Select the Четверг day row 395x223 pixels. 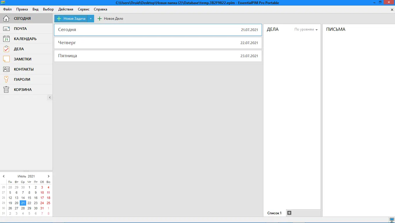pyautogui.click(x=158, y=43)
